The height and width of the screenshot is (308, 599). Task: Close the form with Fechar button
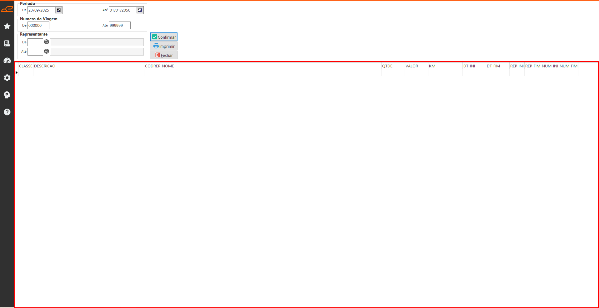164,55
